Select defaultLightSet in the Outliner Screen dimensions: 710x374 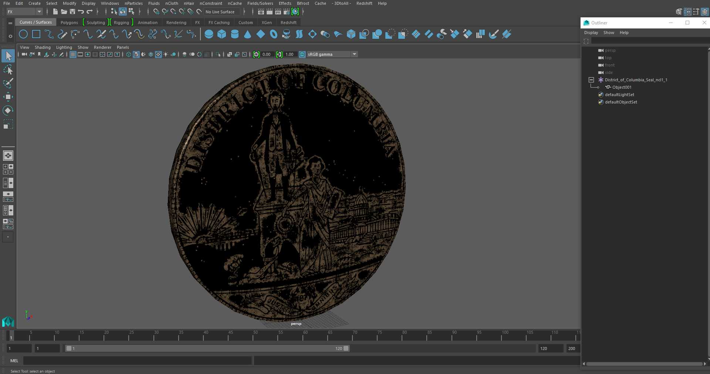tap(619, 95)
